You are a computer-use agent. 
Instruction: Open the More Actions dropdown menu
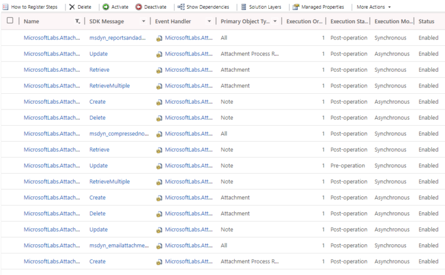pos(373,7)
